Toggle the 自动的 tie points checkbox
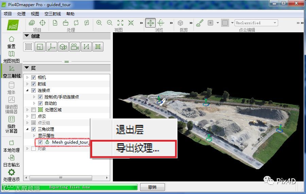 40,103
